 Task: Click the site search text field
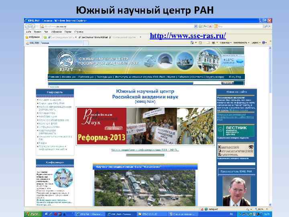coord(207,83)
